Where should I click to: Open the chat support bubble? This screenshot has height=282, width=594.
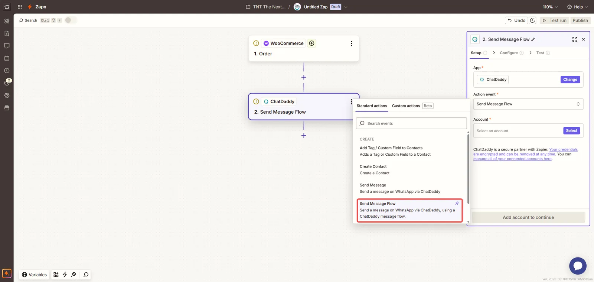578,266
